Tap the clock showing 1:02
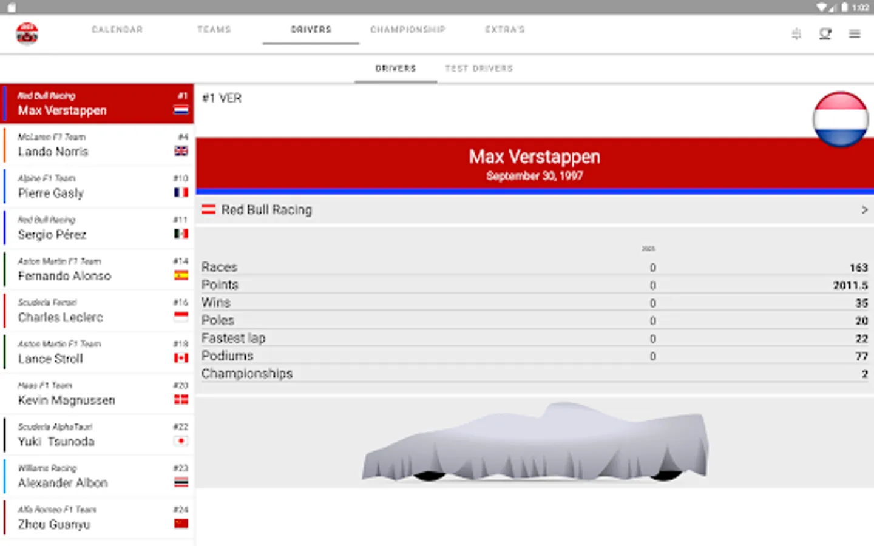The height and width of the screenshot is (546, 874). click(861, 7)
